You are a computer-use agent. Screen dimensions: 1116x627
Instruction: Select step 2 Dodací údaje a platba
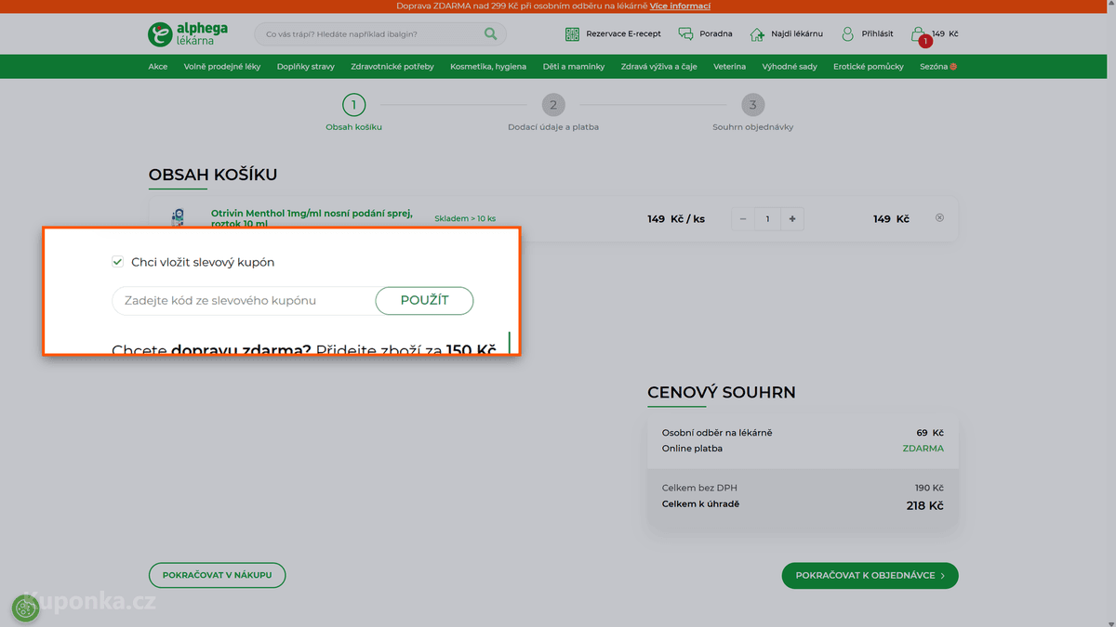(x=553, y=112)
